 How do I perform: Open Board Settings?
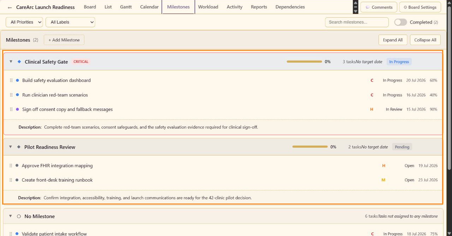(x=420, y=7)
